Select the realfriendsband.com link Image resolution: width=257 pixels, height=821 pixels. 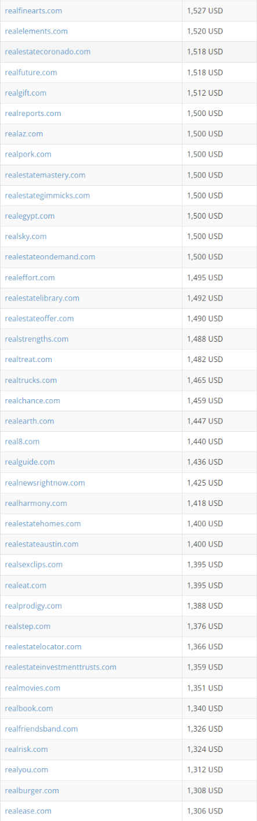point(41,729)
